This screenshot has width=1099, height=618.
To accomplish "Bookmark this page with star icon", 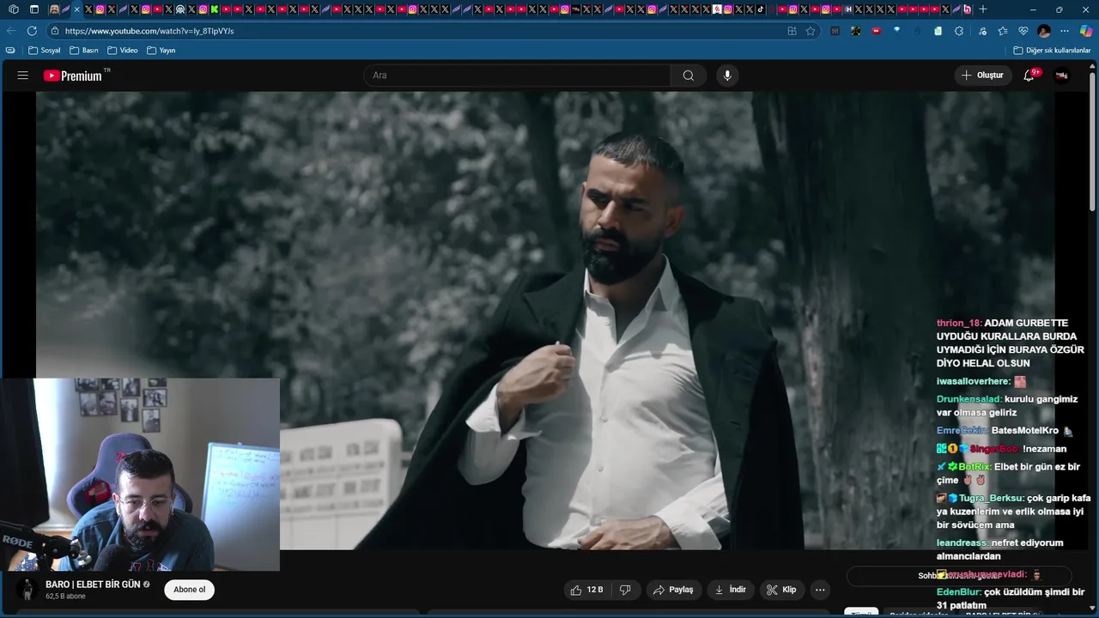I will coord(811,31).
